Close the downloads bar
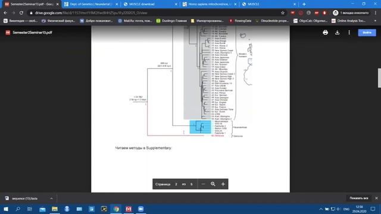The height and width of the screenshot is (214, 381). click(376, 198)
